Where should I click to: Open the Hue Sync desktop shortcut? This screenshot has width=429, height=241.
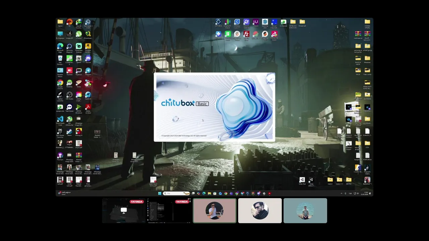60,156
